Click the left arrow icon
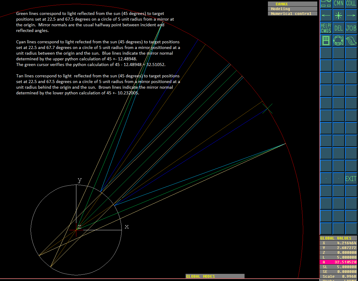Screen dimensions: 358x281 click(326, 16)
